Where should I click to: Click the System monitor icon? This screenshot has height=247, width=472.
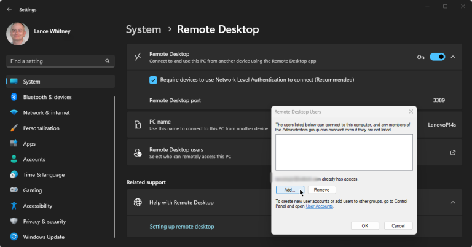(x=14, y=81)
